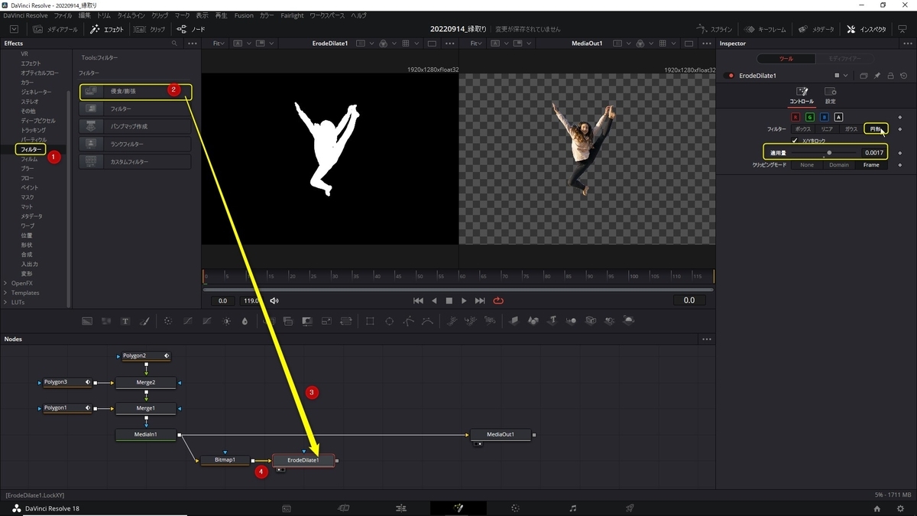Open the Fusion menu
The height and width of the screenshot is (516, 917).
click(244, 15)
